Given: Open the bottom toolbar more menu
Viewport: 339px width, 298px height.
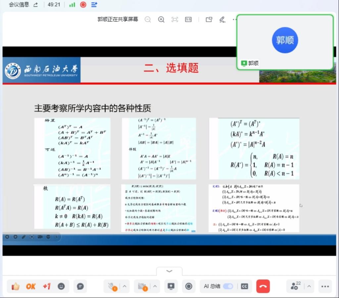Looking at the screenshot, I should coord(325,286).
